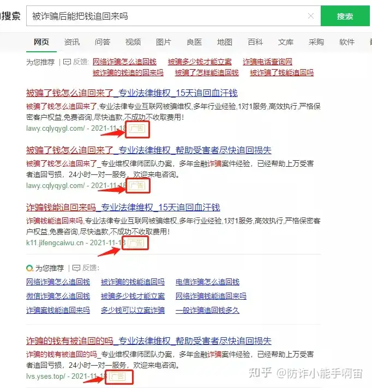Open blue link 诈骗案钱能追回来吗

point(58,310)
